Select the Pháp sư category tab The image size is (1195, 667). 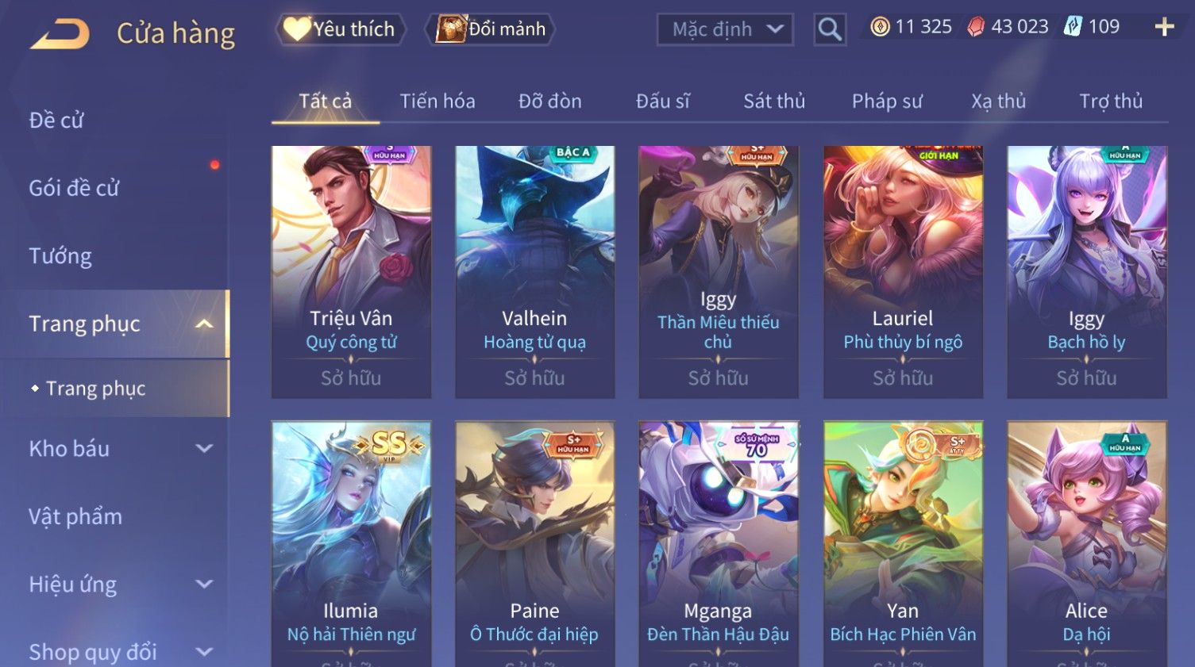(x=887, y=101)
